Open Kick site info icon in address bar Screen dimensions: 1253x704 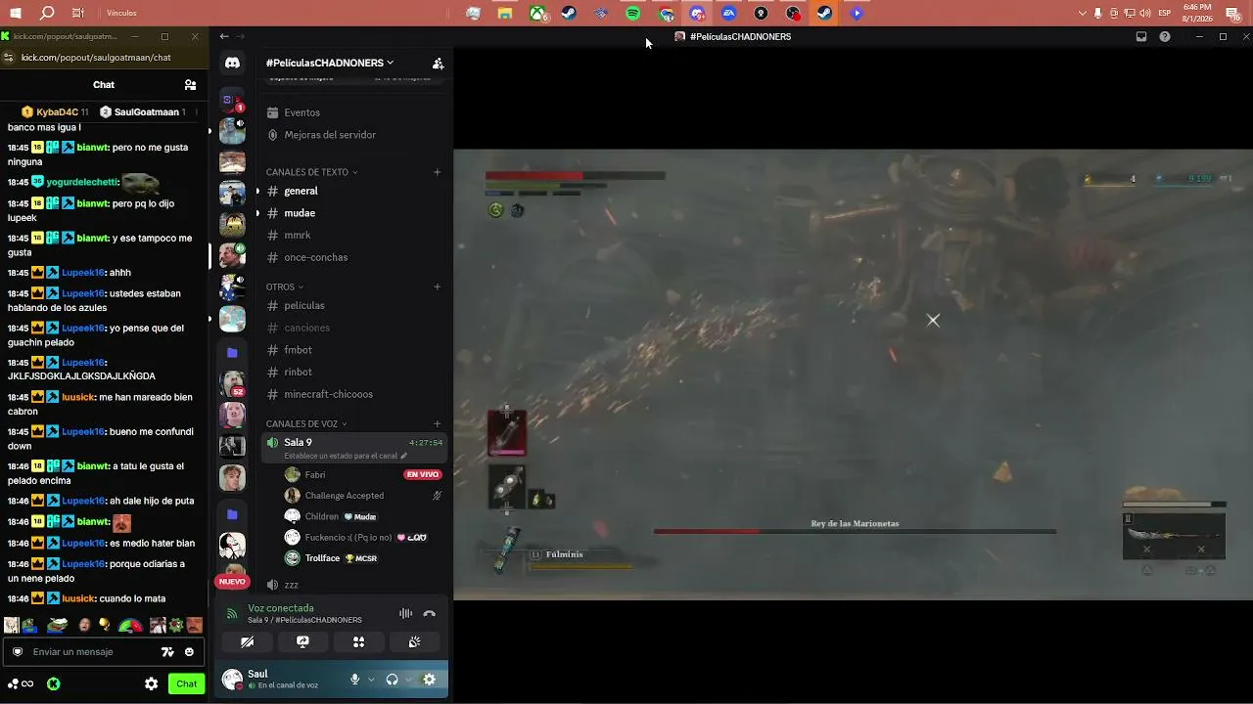(x=10, y=58)
